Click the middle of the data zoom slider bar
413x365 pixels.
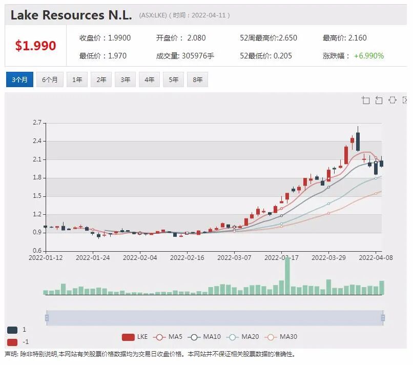[x=215, y=318]
